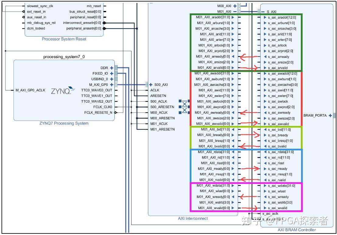The width and height of the screenshot is (337, 235).
Task: Select the Processor System Reset block title
Action: 64,39
